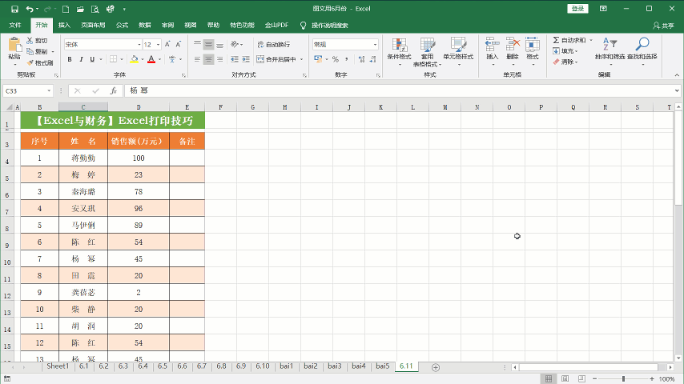
Task: Click the Share (共享) button
Action: pos(663,25)
